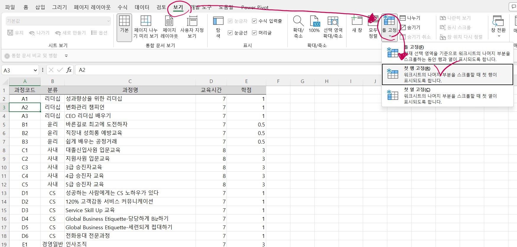The width and height of the screenshot is (517, 247).
Task: Click the fx insert function icon
Action: pos(69,70)
